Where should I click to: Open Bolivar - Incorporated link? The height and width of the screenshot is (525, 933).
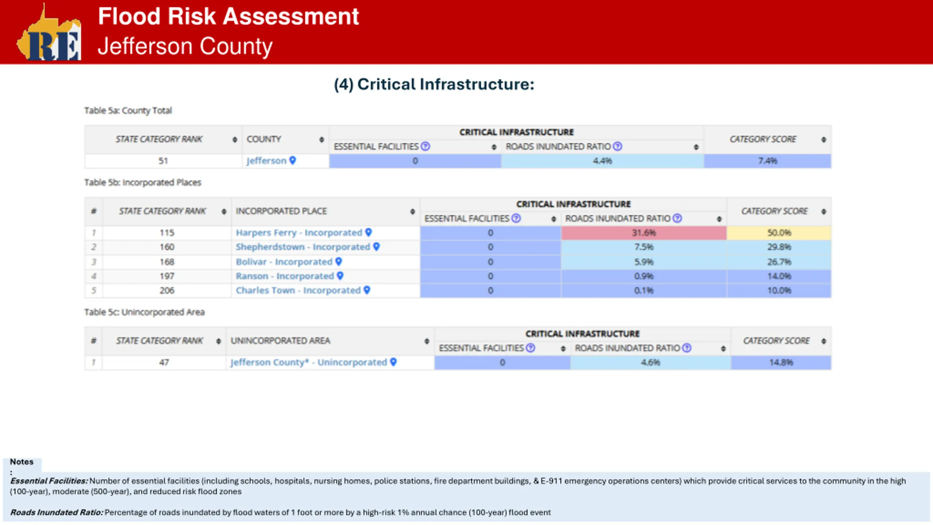pos(284,262)
